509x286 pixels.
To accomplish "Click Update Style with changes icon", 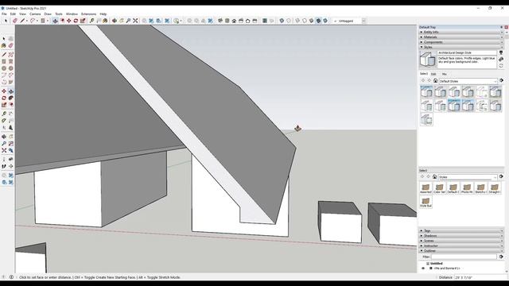I will tap(501, 65).
